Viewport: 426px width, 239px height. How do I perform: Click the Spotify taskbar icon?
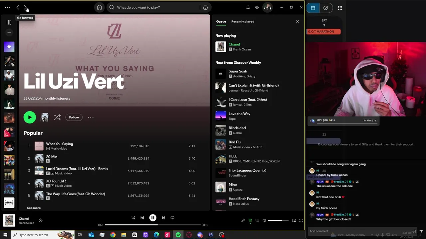click(178, 235)
